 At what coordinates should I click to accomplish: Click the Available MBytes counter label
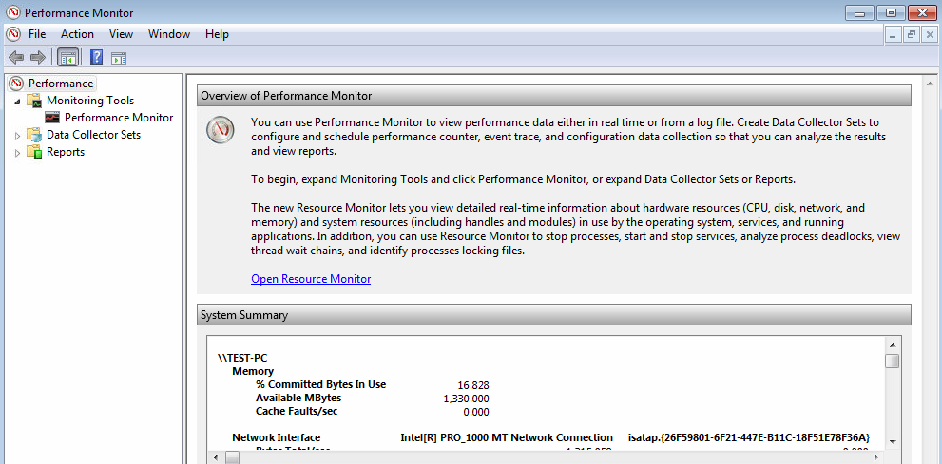(298, 399)
